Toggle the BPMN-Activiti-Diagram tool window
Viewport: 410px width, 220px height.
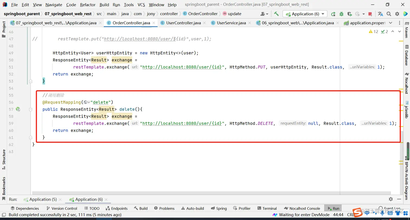pos(406,179)
